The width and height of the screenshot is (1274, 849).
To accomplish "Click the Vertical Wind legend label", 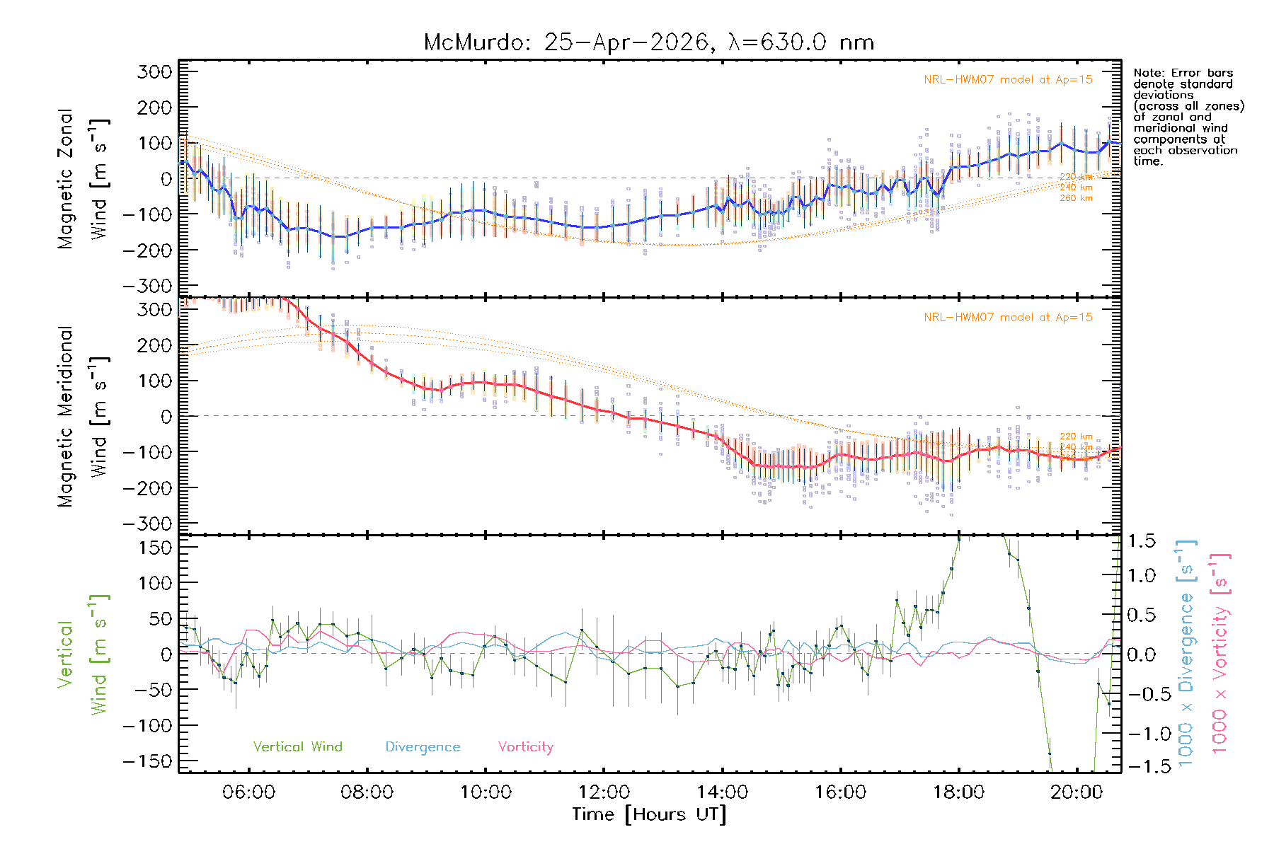I will click(x=298, y=746).
